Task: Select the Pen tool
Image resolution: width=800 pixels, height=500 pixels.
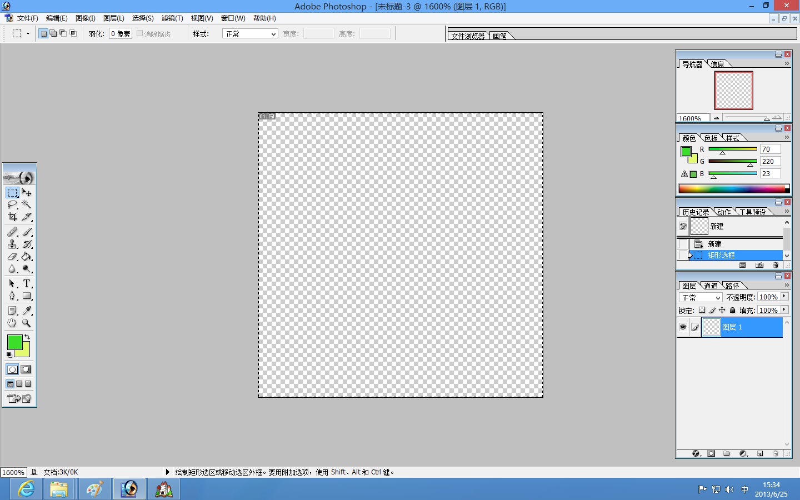Action: pyautogui.click(x=12, y=296)
